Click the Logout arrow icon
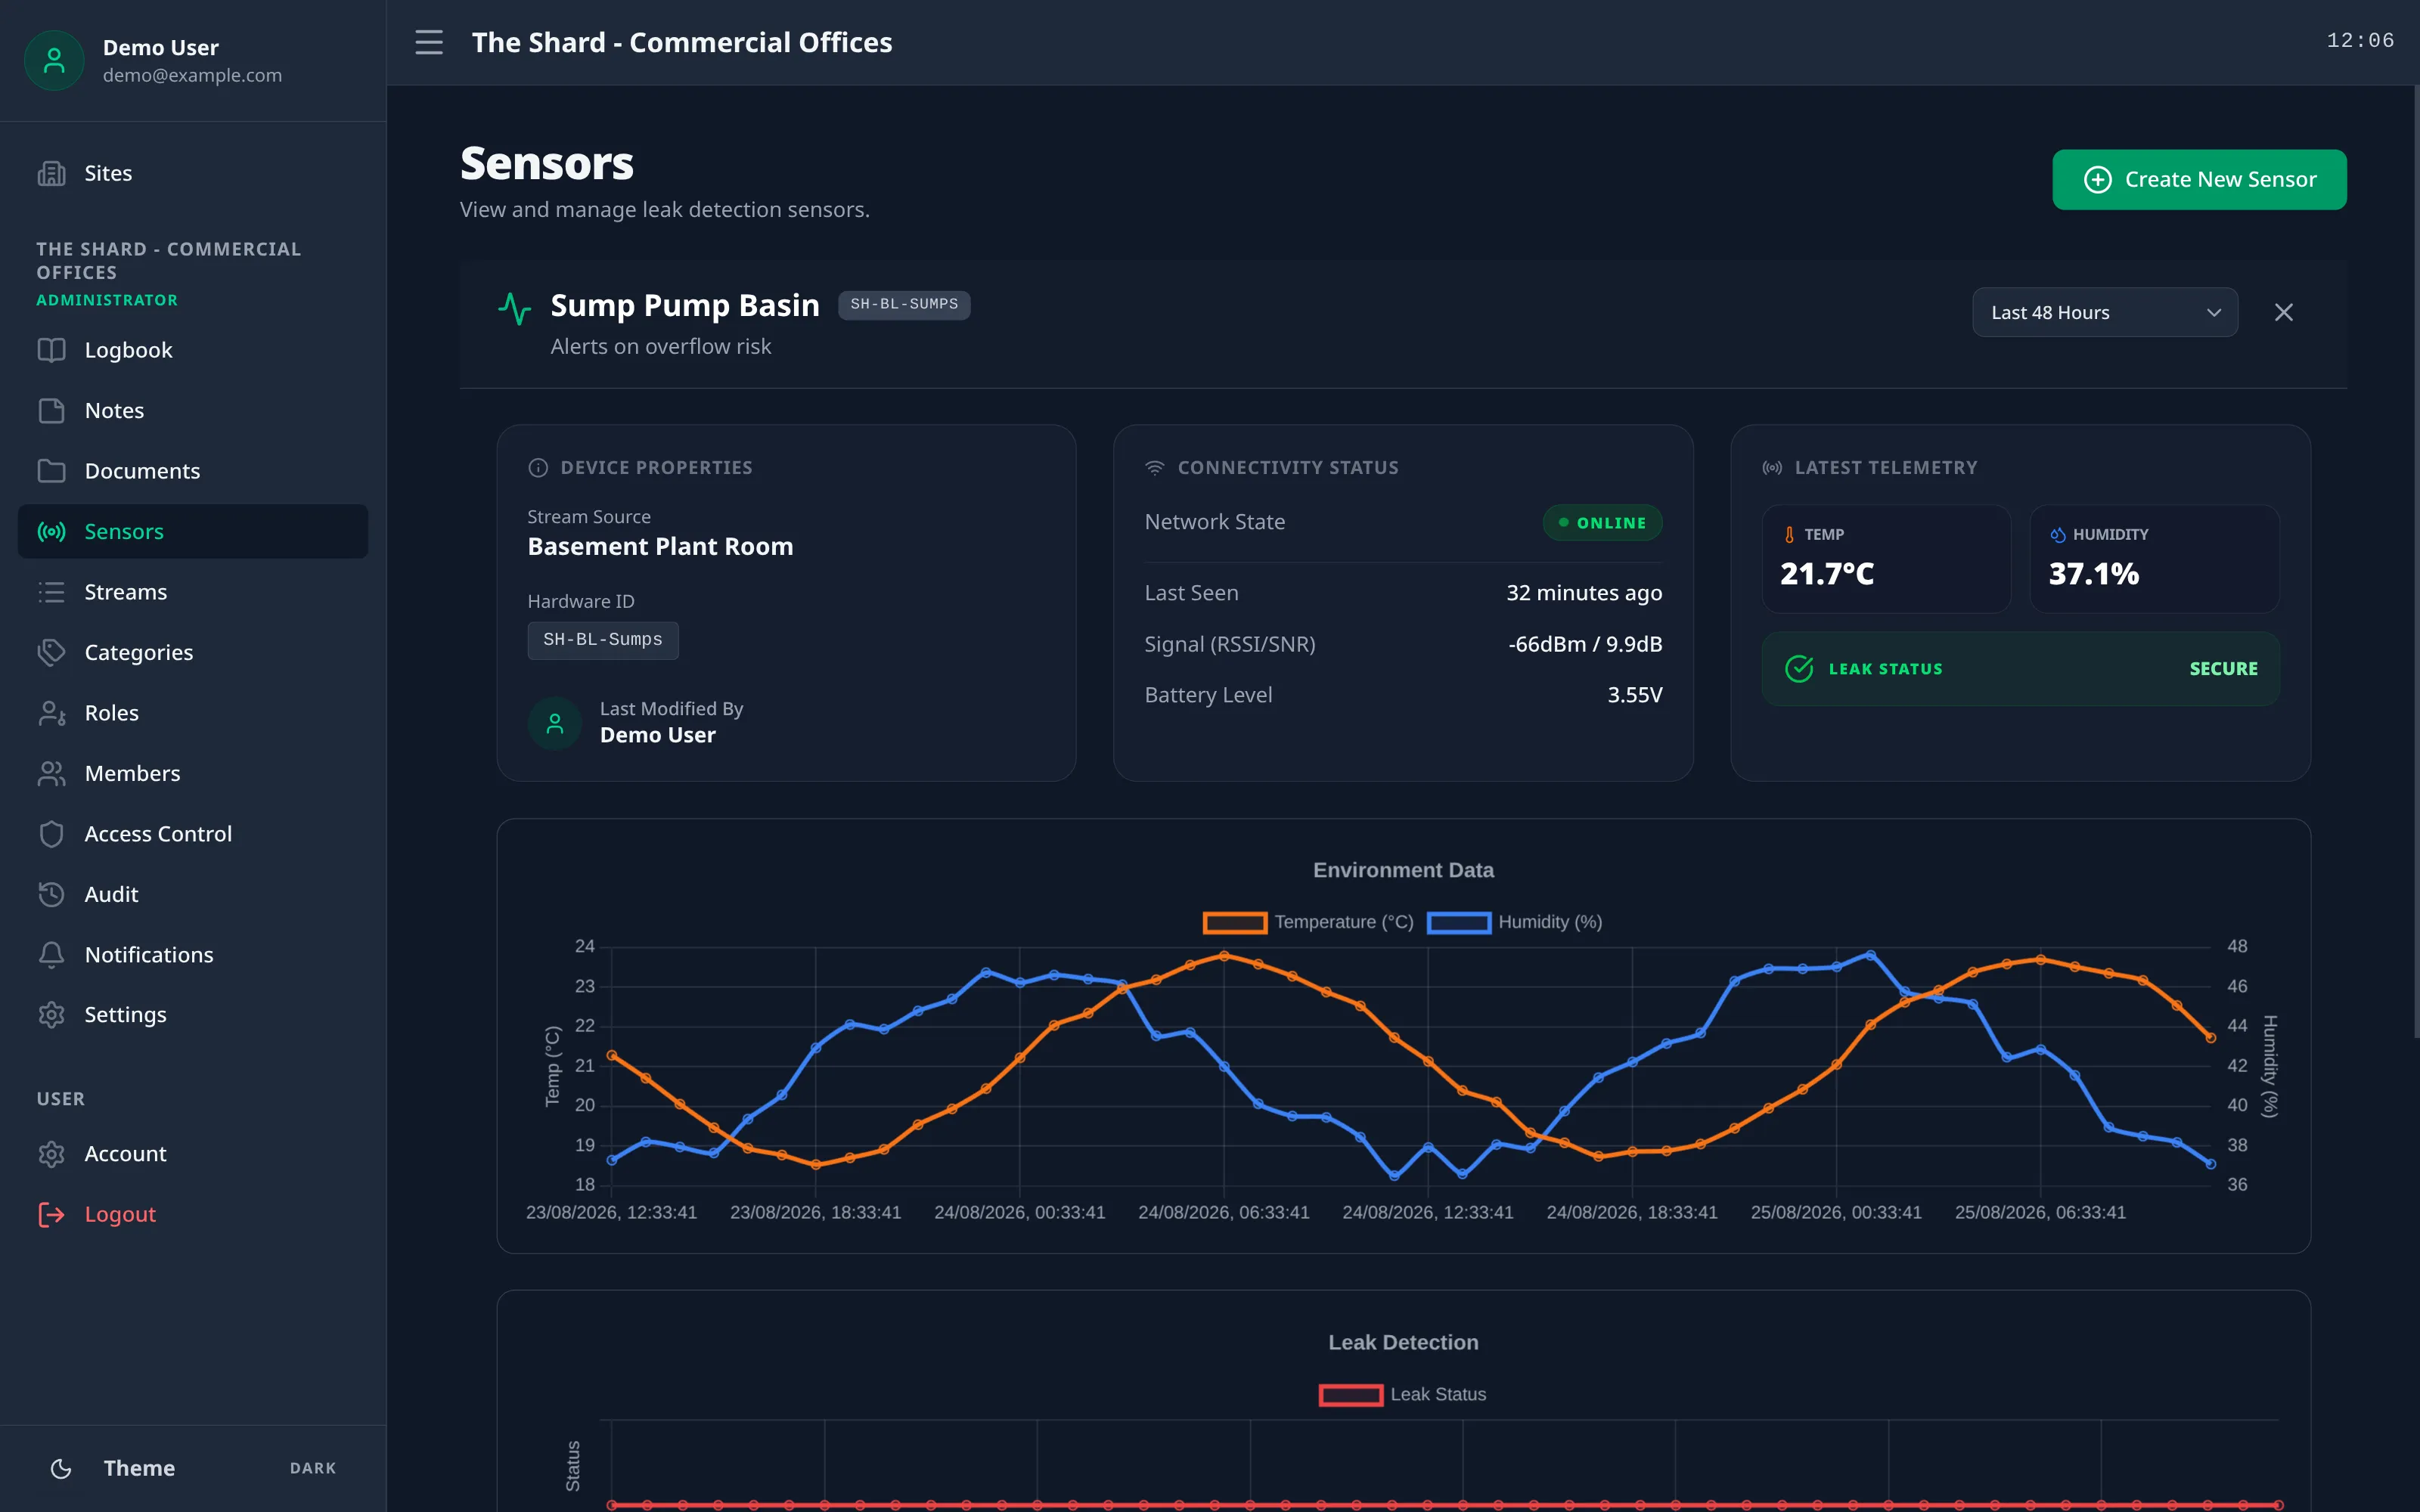 pos(51,1214)
